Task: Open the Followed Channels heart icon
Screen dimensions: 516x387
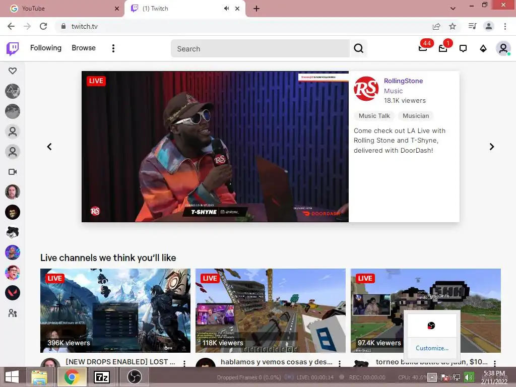Action: [x=13, y=71]
